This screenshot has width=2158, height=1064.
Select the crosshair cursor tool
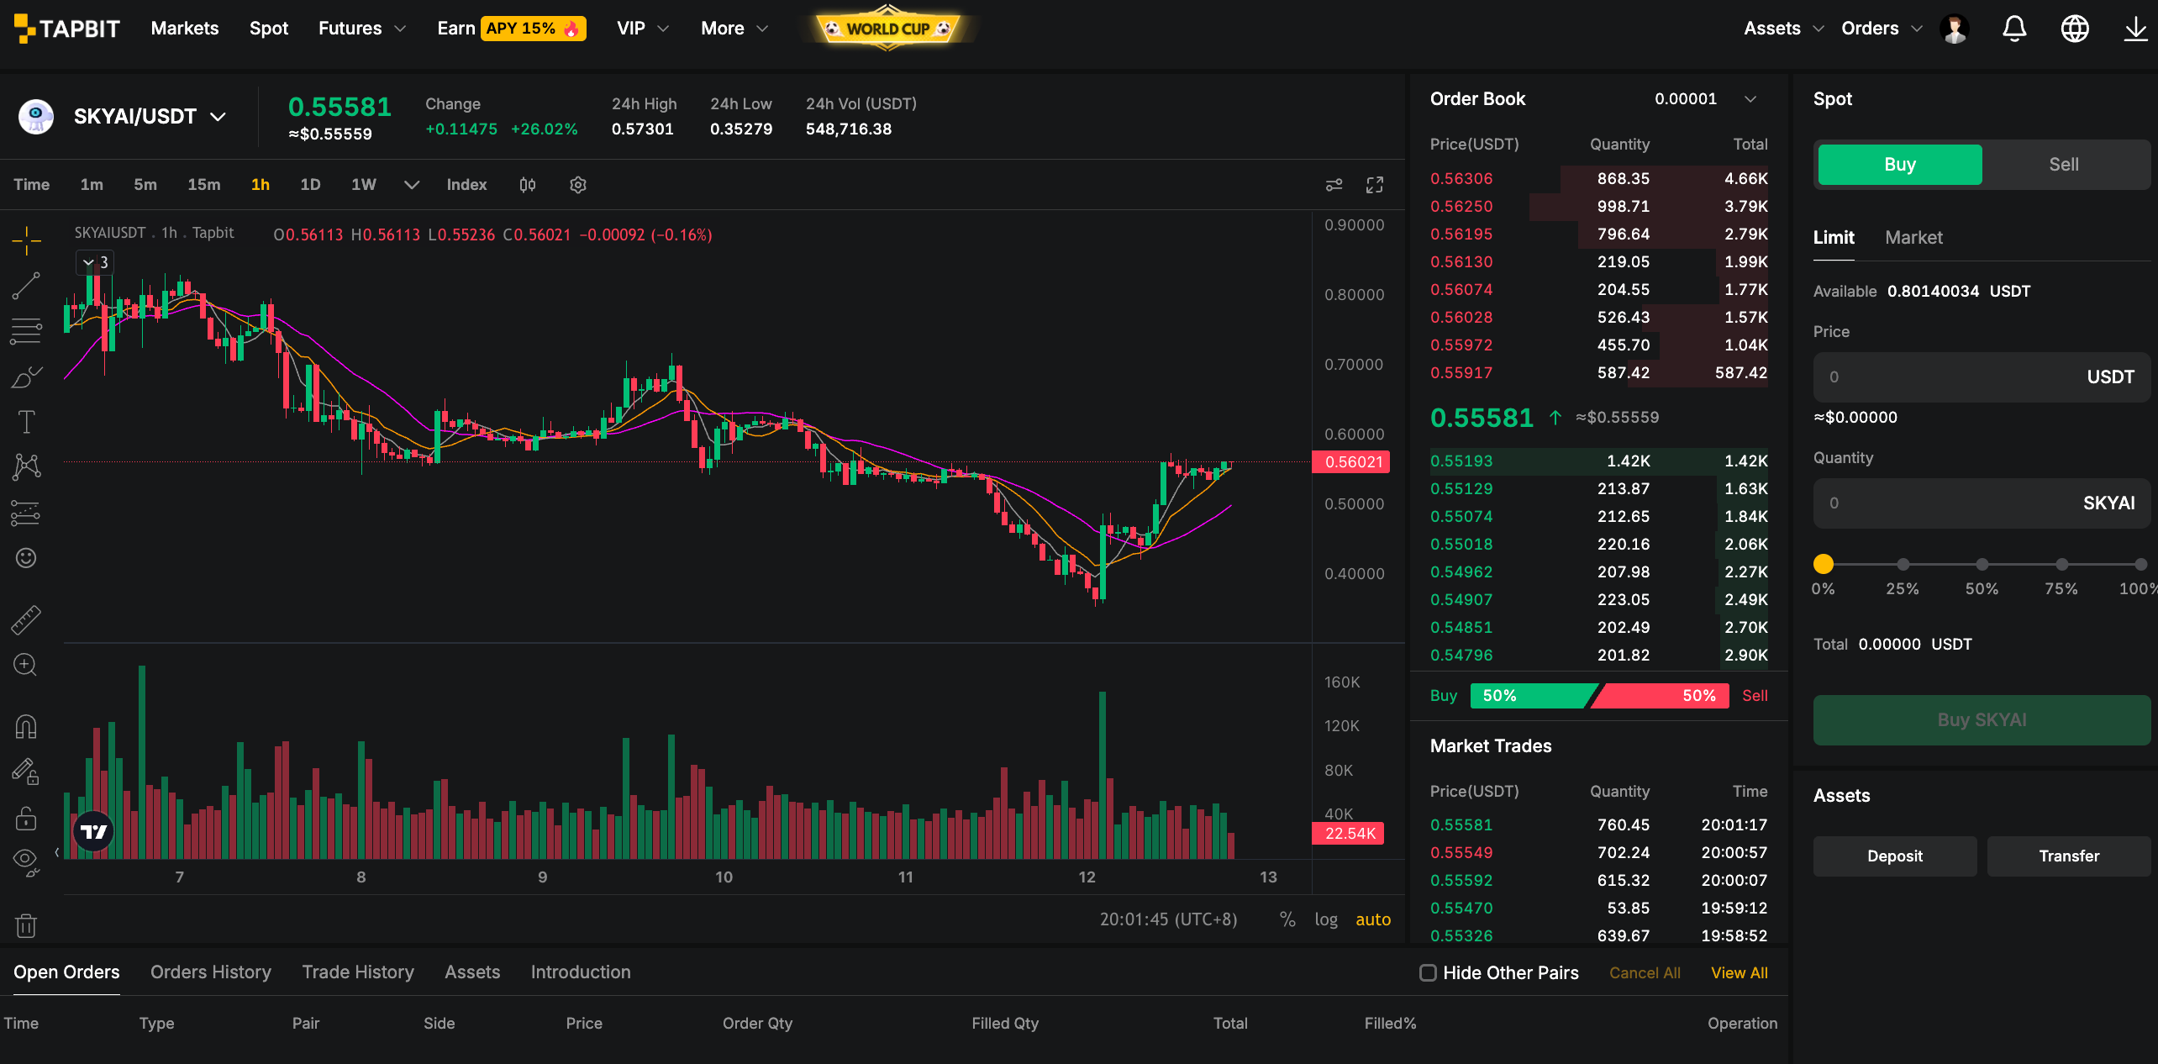[x=26, y=241]
